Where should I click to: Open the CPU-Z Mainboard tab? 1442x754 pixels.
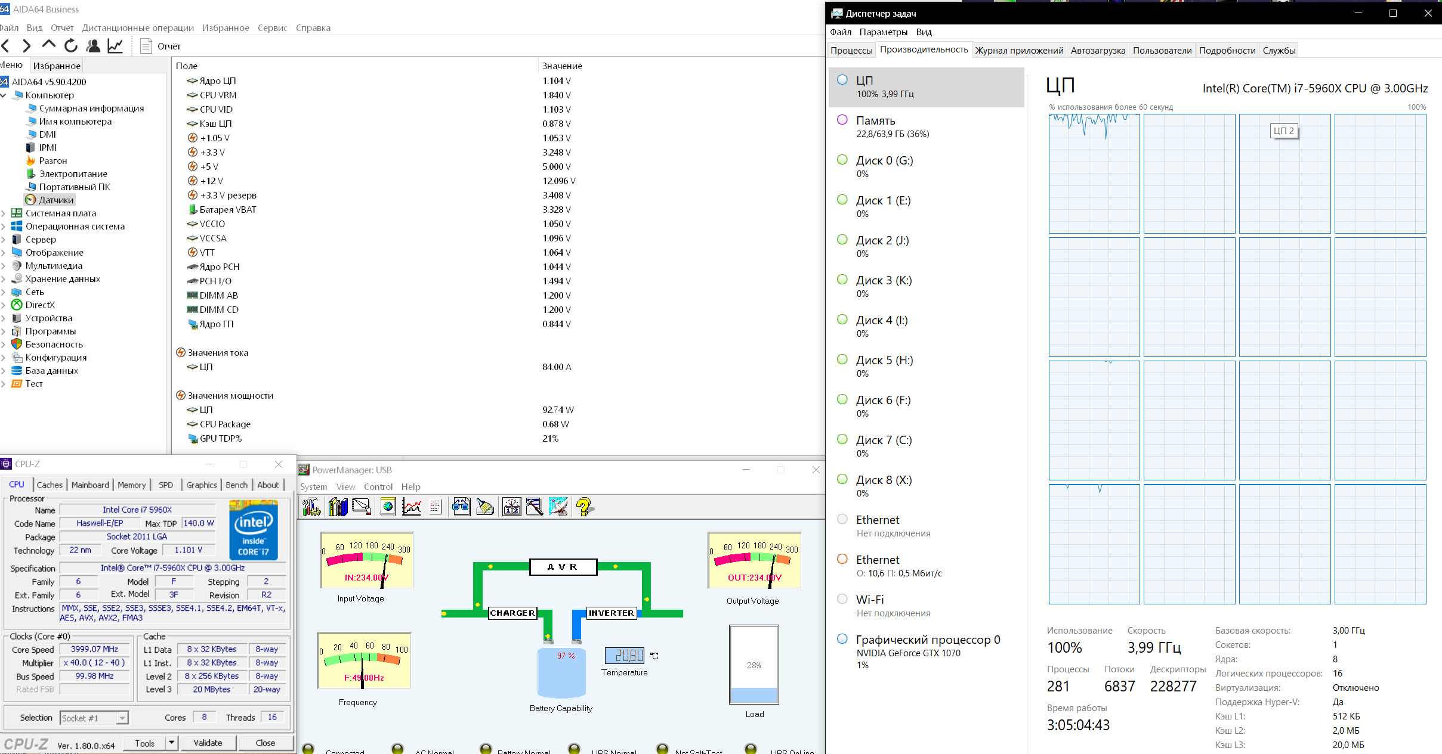click(90, 485)
